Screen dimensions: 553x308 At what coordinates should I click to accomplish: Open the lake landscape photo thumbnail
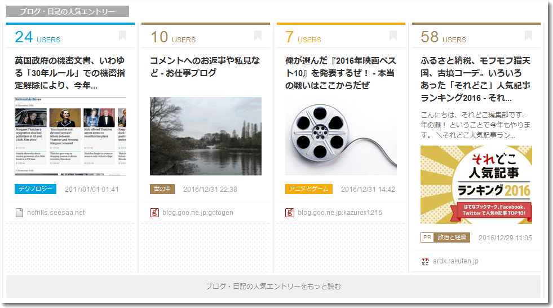point(206,136)
